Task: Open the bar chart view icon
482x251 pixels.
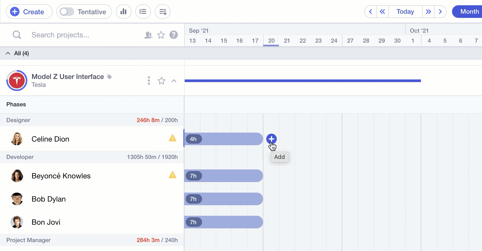Action: click(x=124, y=12)
